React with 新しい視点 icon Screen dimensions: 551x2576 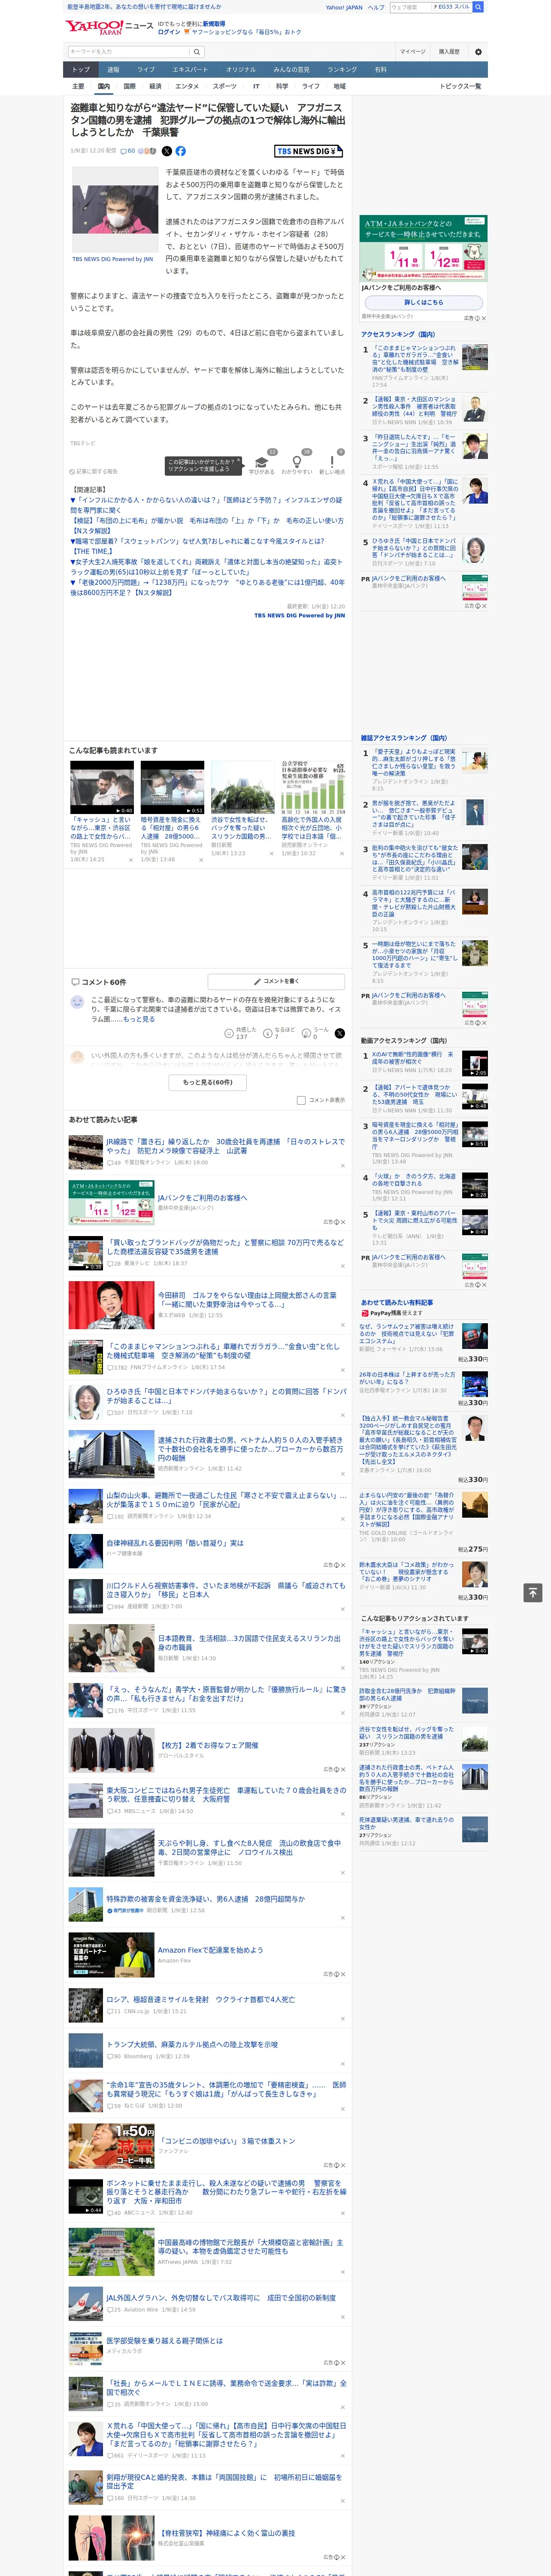click(332, 463)
